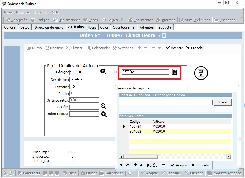Sort records A-Z in Selección de Registros
The height and width of the screenshot is (178, 245).
coord(149,165)
